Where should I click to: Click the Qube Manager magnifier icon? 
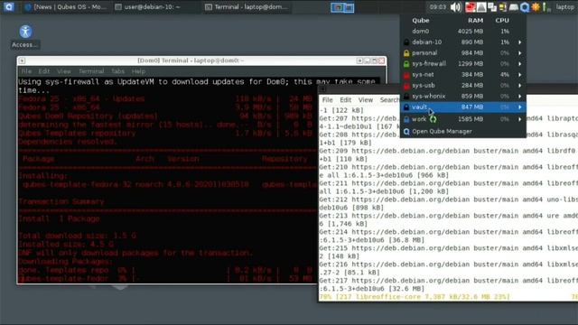click(x=406, y=132)
